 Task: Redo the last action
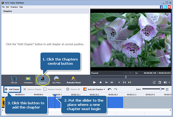[x=115, y=89]
